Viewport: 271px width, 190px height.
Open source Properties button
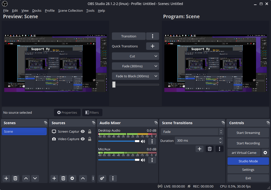67,112
